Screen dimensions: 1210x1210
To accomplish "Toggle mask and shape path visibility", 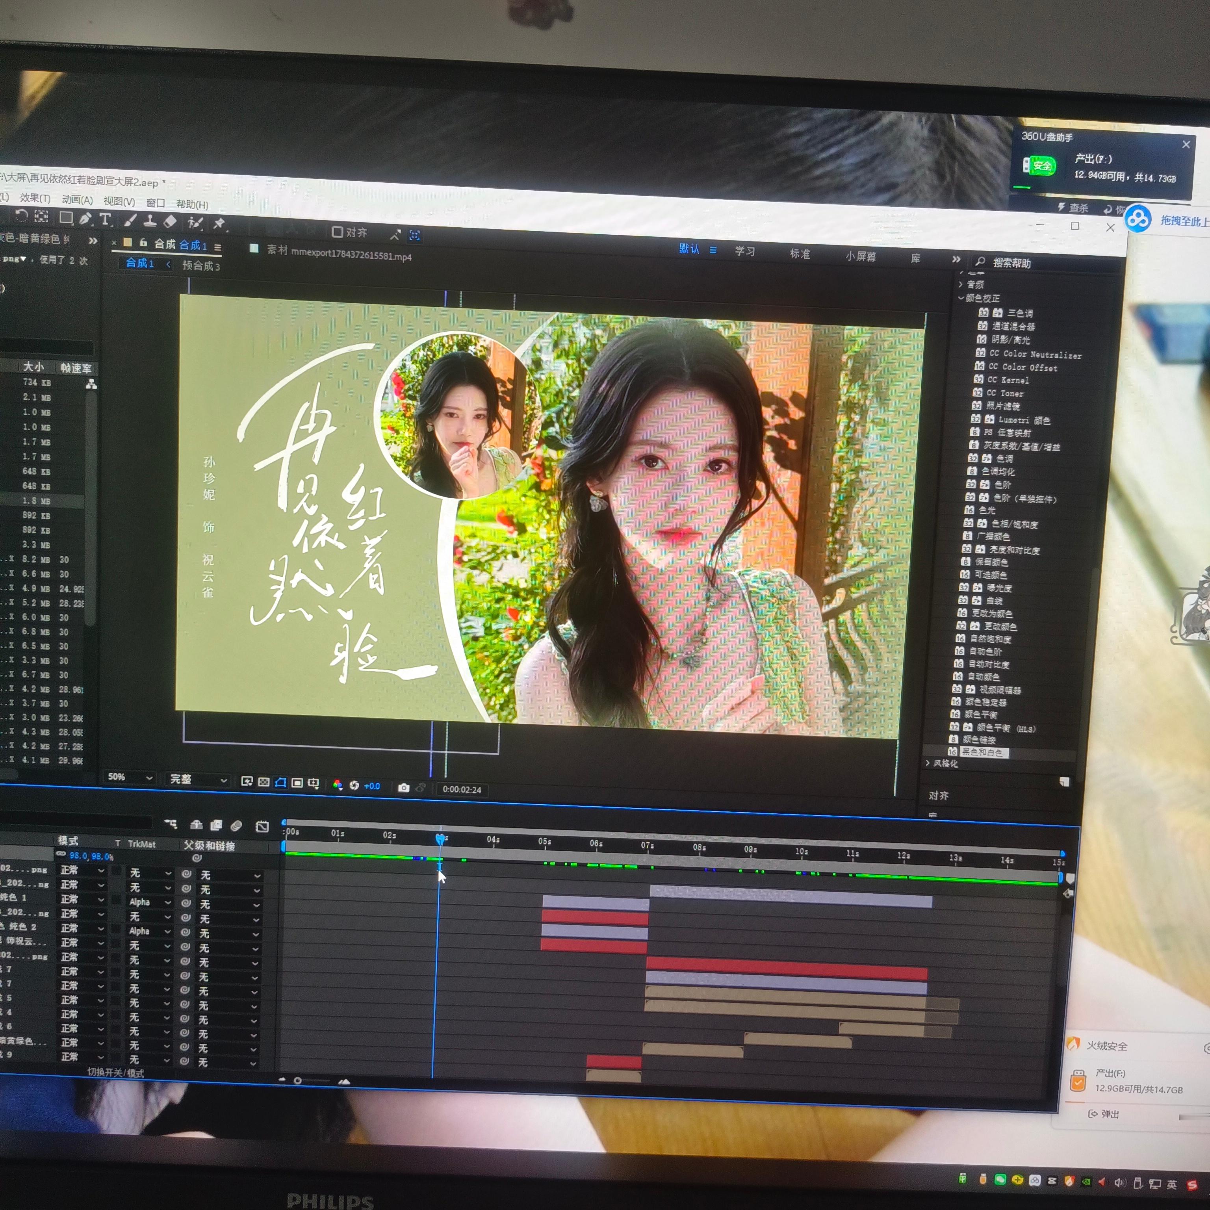I will (x=280, y=783).
